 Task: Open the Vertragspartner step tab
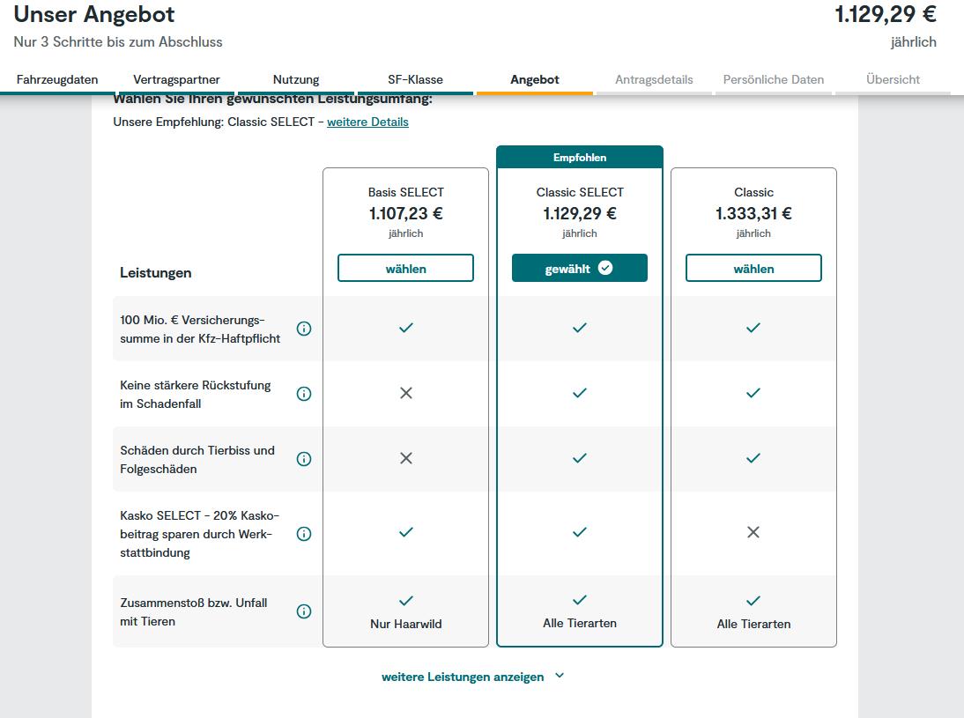click(176, 79)
